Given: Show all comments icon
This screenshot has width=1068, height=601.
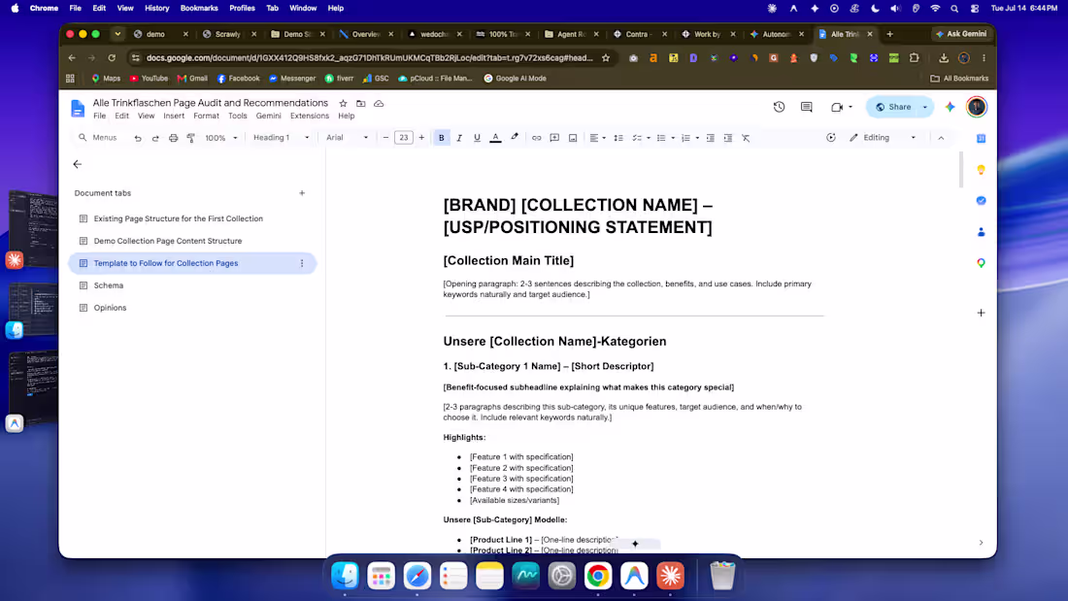Looking at the screenshot, I should pos(807,107).
